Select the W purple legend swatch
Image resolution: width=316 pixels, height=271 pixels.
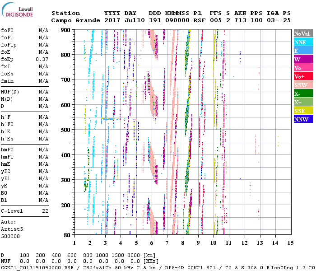(x=303, y=59)
